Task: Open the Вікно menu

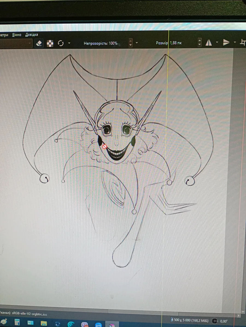Action: [17, 35]
